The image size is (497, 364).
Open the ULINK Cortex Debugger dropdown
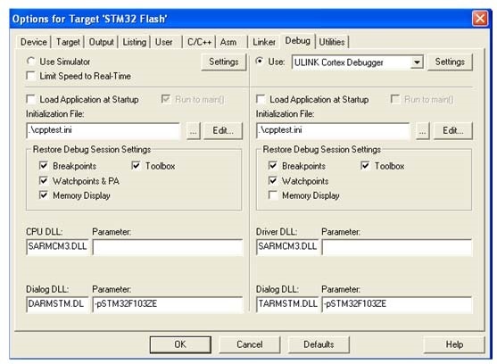[417, 62]
